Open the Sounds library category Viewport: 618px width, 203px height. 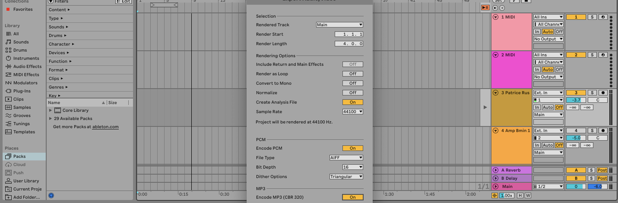[20, 42]
